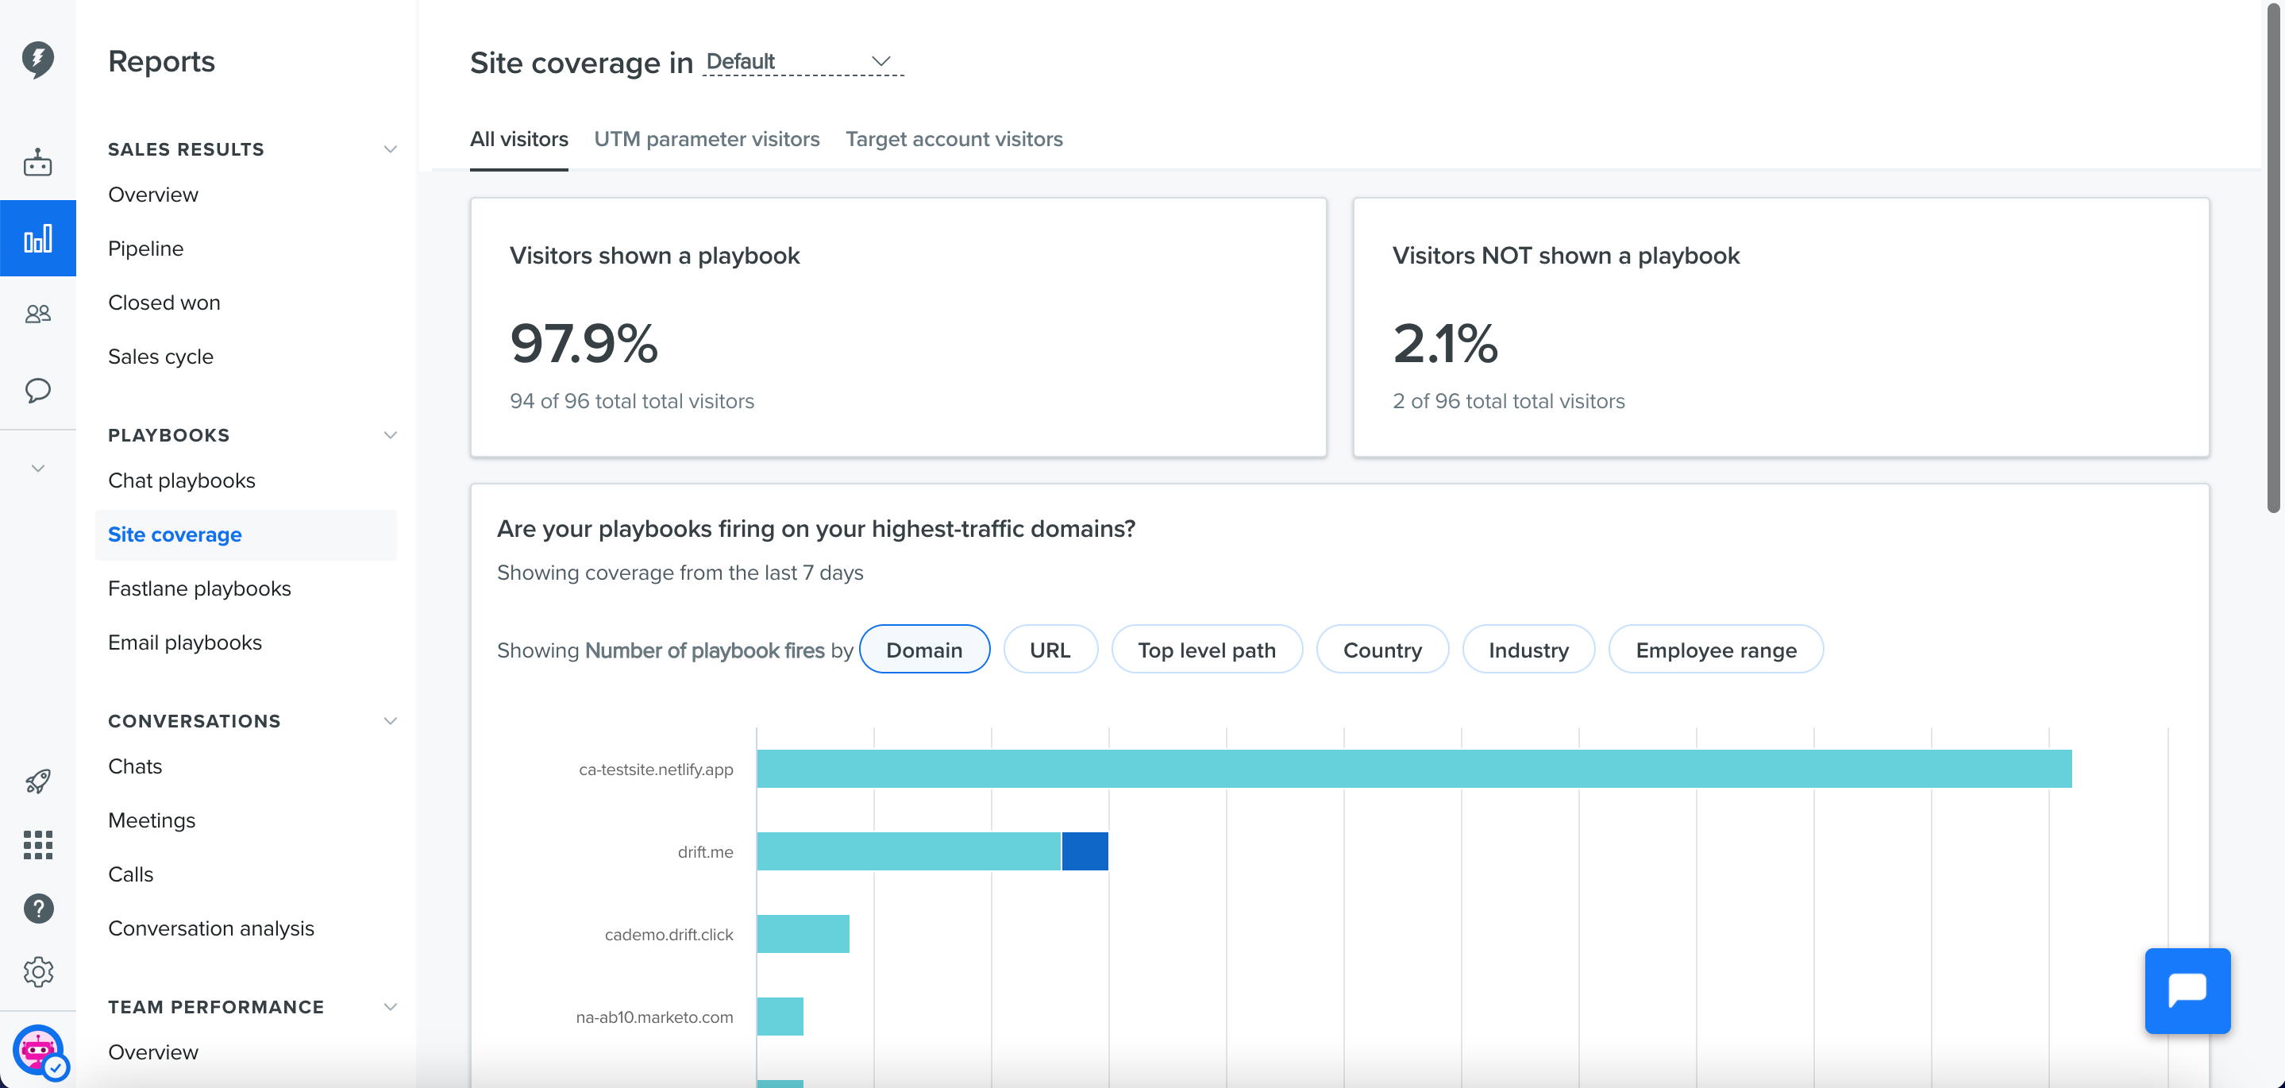Open Conversation analysis report
The width and height of the screenshot is (2285, 1088).
[x=211, y=928]
